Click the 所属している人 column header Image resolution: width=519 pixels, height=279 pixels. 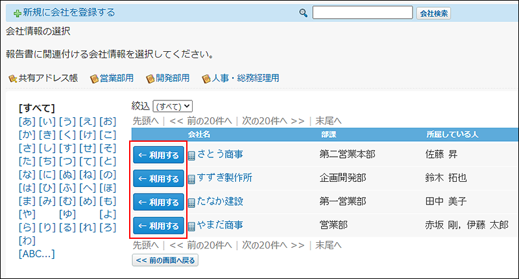(452, 135)
